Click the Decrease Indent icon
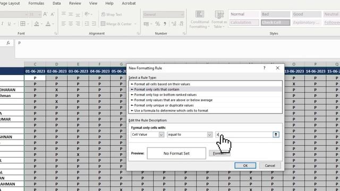Image resolution: width=340 pixels, height=191 pixels. tap(87, 23)
